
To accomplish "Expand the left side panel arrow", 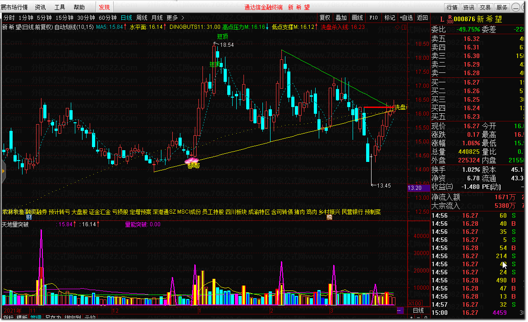I will 3,171.
